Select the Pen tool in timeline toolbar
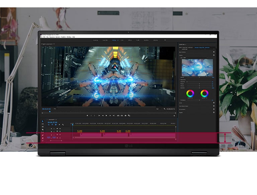Image resolution: width=257 pixels, height=195 pixels. pos(43,135)
